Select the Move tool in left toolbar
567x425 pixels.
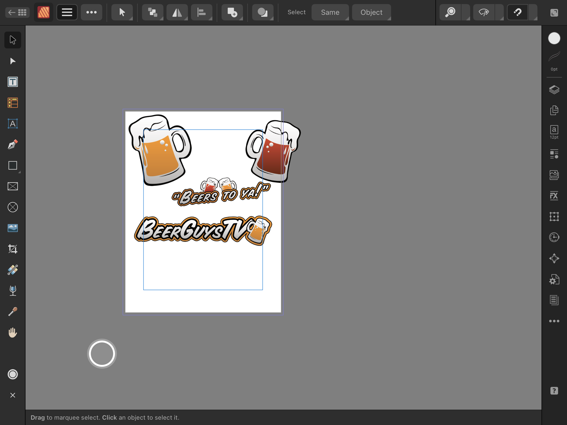[x=12, y=40]
